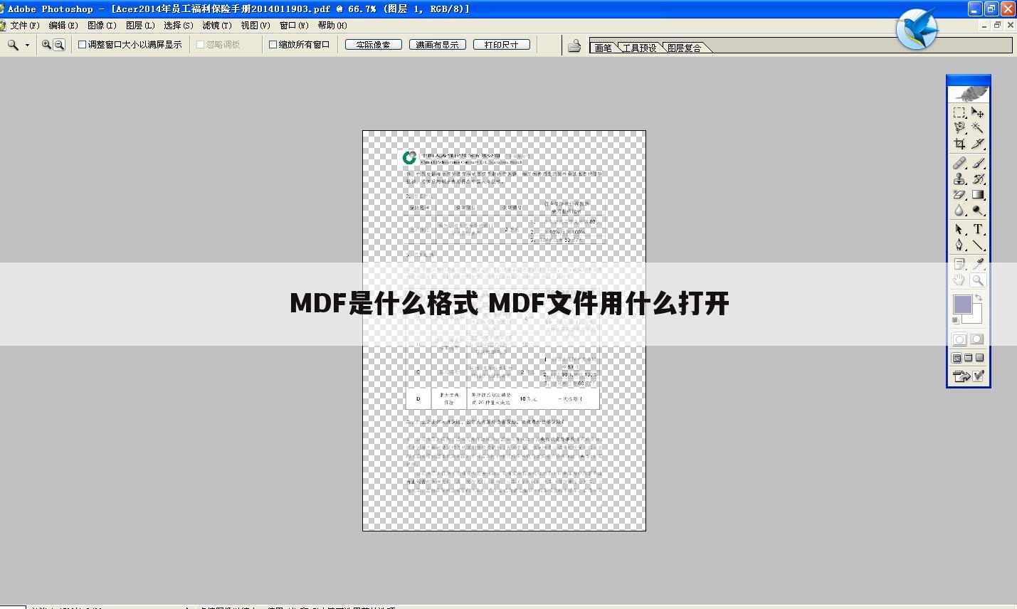This screenshot has width=1017, height=609.
Task: Switch to the 画笔 palette tab
Action: [x=604, y=48]
